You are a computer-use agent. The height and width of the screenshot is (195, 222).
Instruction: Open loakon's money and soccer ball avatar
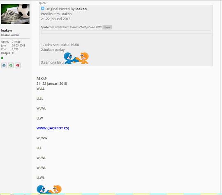15,14
